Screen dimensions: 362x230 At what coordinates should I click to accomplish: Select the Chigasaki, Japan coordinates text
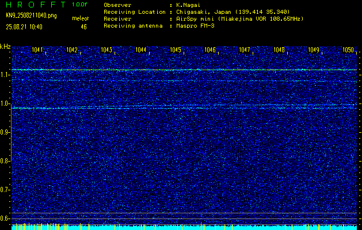click(233, 11)
